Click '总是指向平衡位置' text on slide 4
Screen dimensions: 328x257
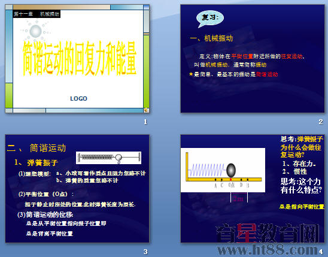tap(302, 207)
